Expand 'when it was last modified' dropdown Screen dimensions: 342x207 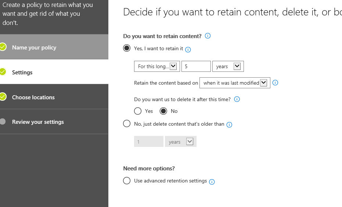coord(235,83)
